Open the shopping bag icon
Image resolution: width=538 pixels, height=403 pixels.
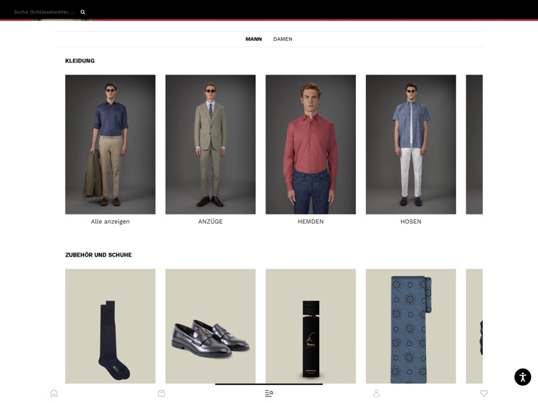(161, 393)
